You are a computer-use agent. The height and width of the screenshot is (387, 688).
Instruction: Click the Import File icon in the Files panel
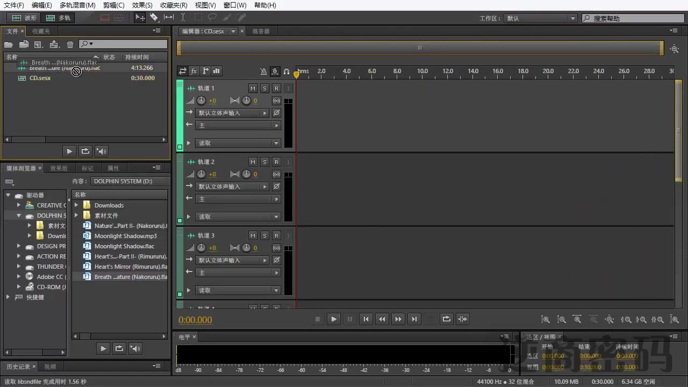pyautogui.click(x=24, y=45)
